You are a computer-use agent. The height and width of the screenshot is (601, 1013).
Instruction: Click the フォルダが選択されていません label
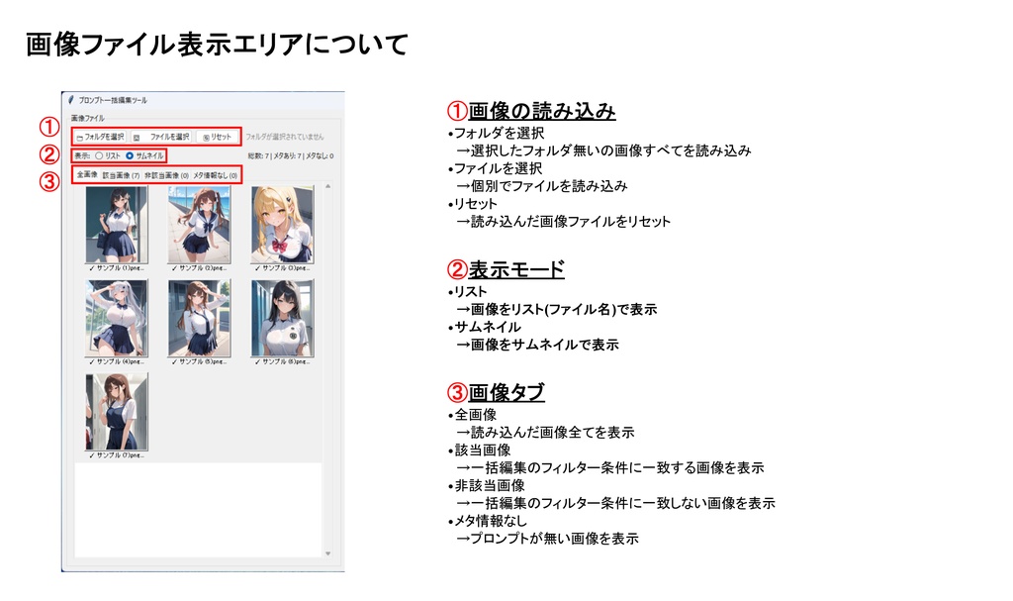[x=284, y=138]
